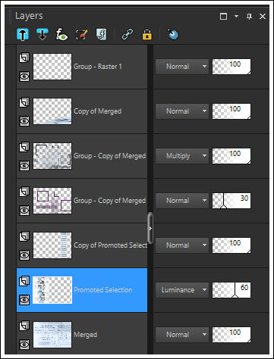The height and width of the screenshot is (359, 274).
Task: Hide the Merged layer with eye icon
Action: click(x=24, y=345)
